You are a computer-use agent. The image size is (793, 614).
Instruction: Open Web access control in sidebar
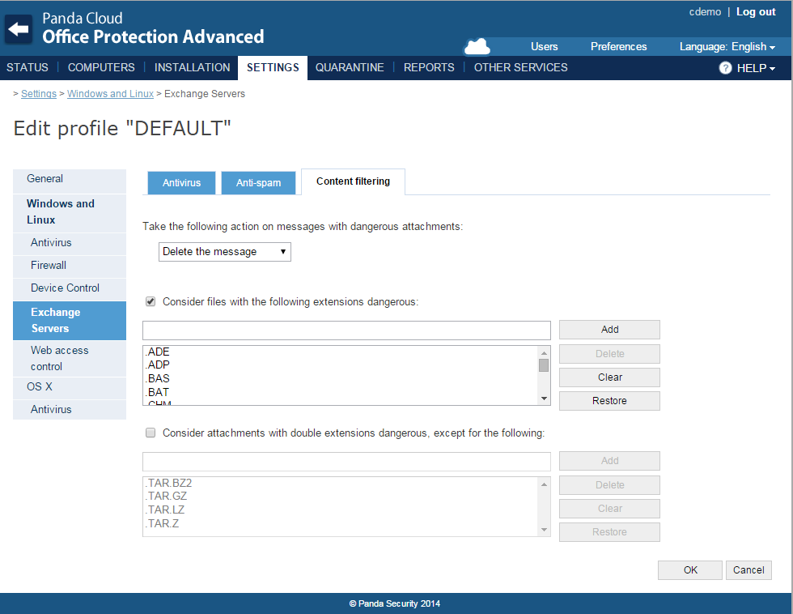coord(70,358)
